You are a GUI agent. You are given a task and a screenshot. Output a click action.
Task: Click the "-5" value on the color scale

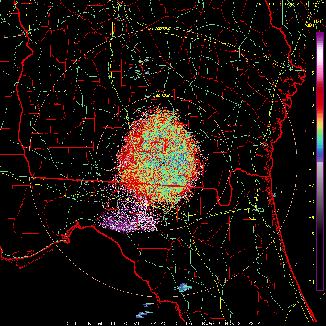tap(311, 234)
